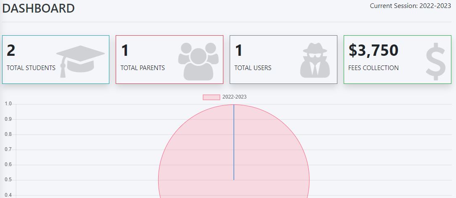Click the student count number 2
The image size is (456, 198).
(x=11, y=51)
